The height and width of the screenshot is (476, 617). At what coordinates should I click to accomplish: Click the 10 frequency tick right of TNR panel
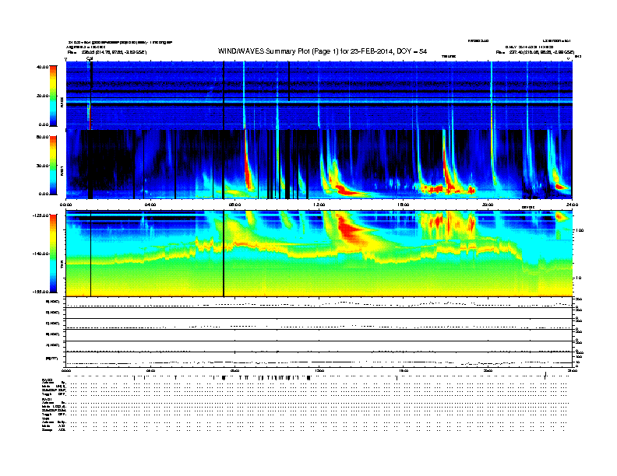578,278
